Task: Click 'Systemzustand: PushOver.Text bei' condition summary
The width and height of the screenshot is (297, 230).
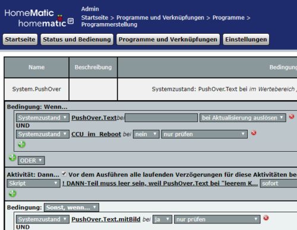Action: click(200, 89)
